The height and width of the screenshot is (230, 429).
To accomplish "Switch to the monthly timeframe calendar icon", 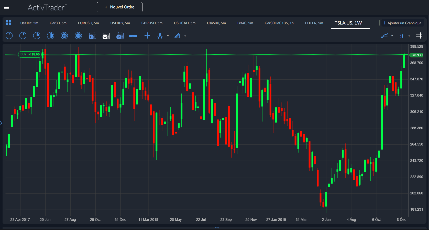I will (120, 36).
